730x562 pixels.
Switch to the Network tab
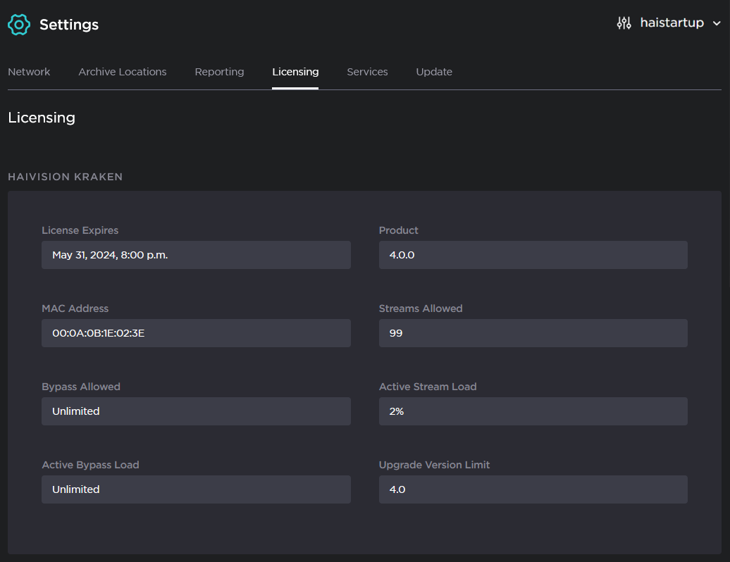[29, 72]
